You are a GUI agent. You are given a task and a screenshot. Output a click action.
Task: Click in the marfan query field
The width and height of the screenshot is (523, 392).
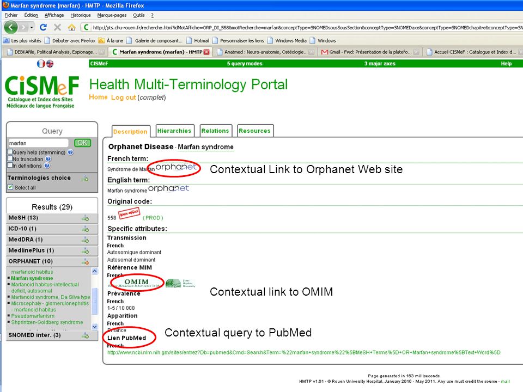(38, 143)
